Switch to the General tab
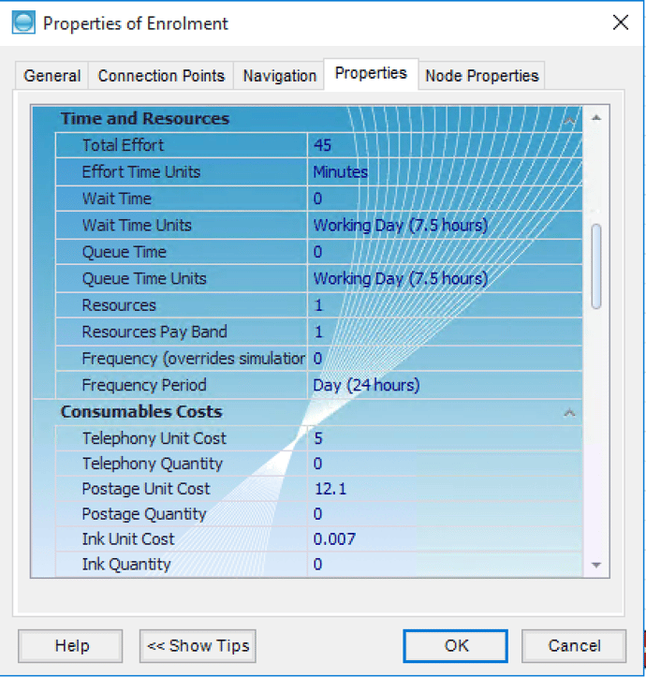This screenshot has width=646, height=678. pyautogui.click(x=51, y=76)
